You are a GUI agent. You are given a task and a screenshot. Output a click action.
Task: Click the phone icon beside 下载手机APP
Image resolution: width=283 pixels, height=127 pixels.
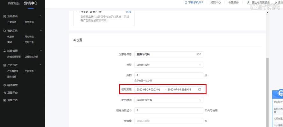186,3
